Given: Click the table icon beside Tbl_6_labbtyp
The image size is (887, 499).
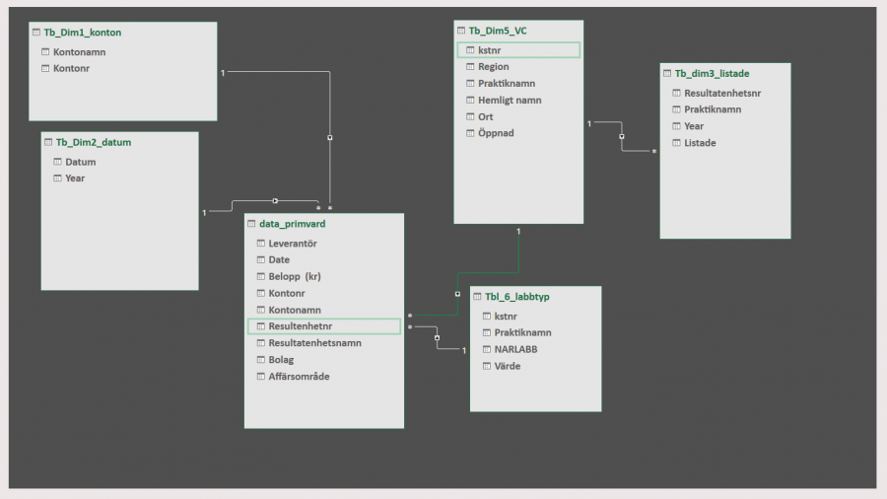Looking at the screenshot, I should pyautogui.click(x=477, y=297).
